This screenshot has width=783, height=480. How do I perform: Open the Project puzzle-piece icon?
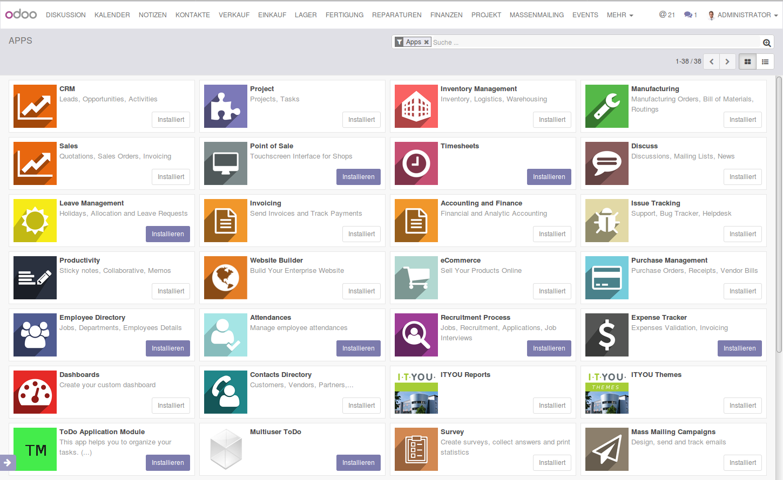tap(226, 106)
